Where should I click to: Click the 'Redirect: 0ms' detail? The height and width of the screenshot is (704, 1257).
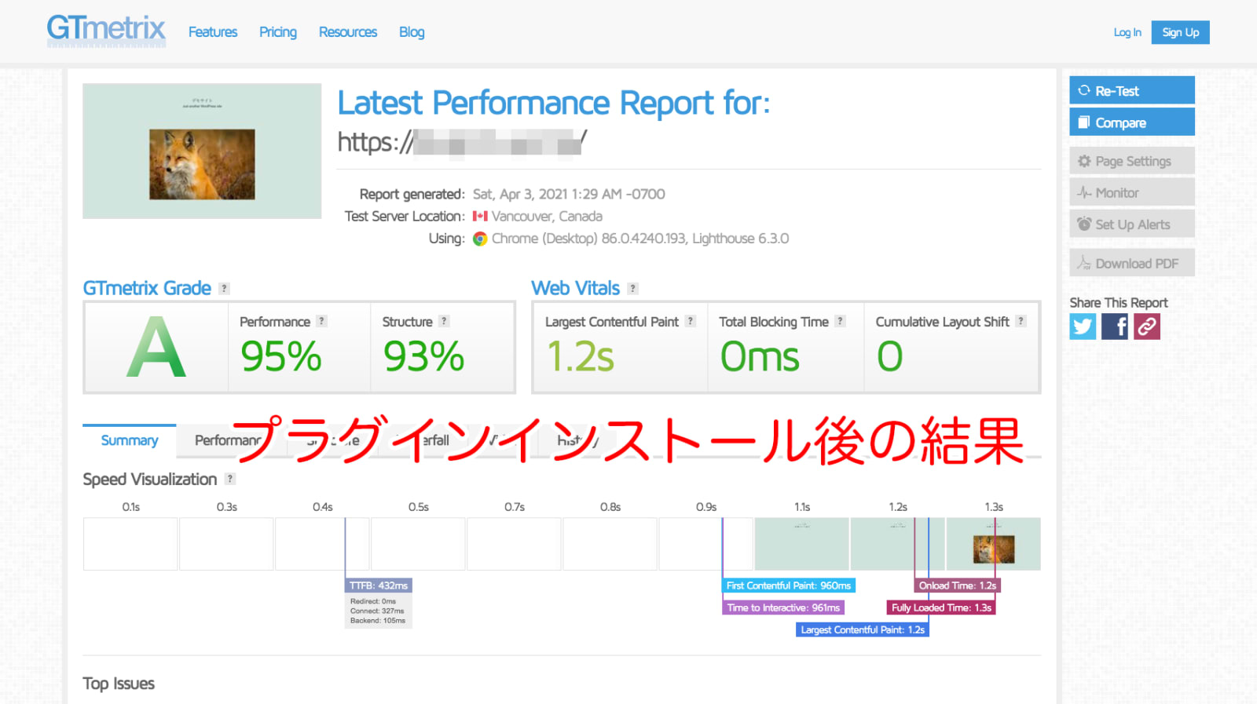coord(373,601)
